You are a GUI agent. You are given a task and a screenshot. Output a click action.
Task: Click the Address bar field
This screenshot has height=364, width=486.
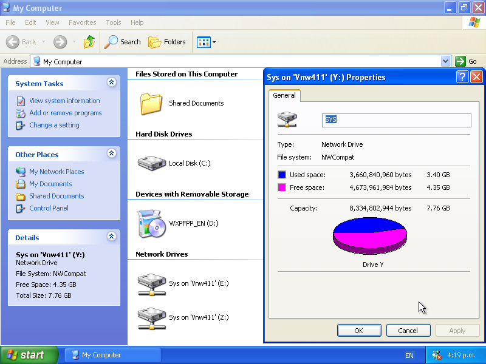pos(240,61)
